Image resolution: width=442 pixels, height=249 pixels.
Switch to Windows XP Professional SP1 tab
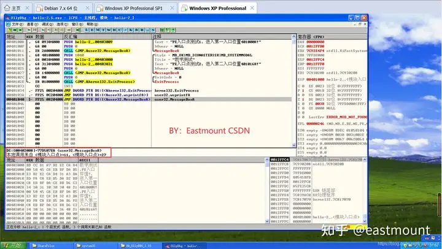(x=134, y=8)
